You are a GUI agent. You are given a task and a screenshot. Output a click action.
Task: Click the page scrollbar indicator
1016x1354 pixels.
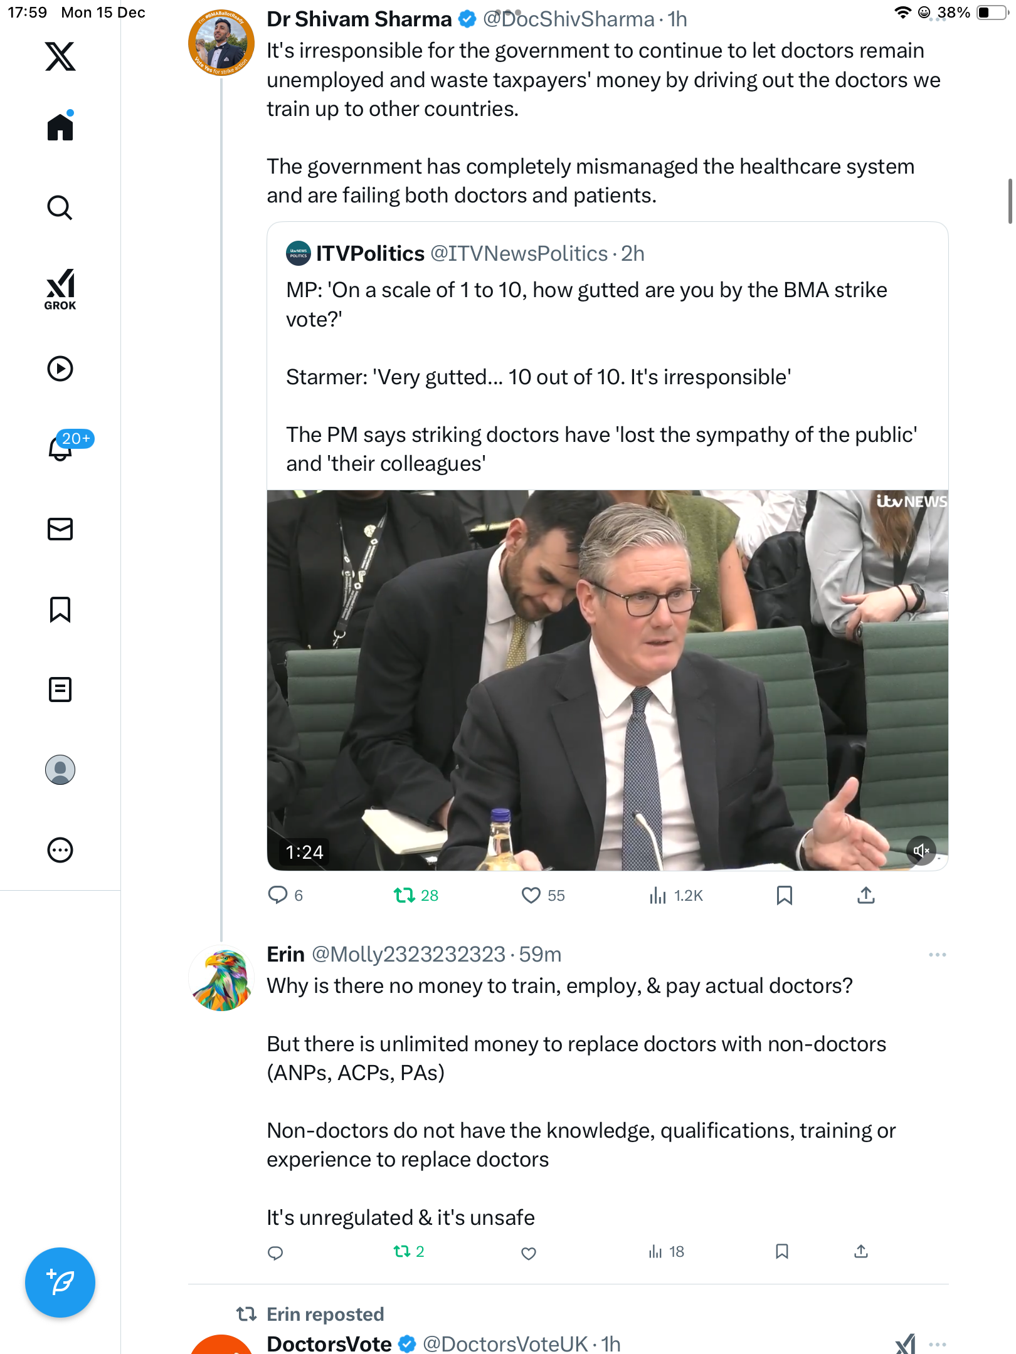[1009, 201]
